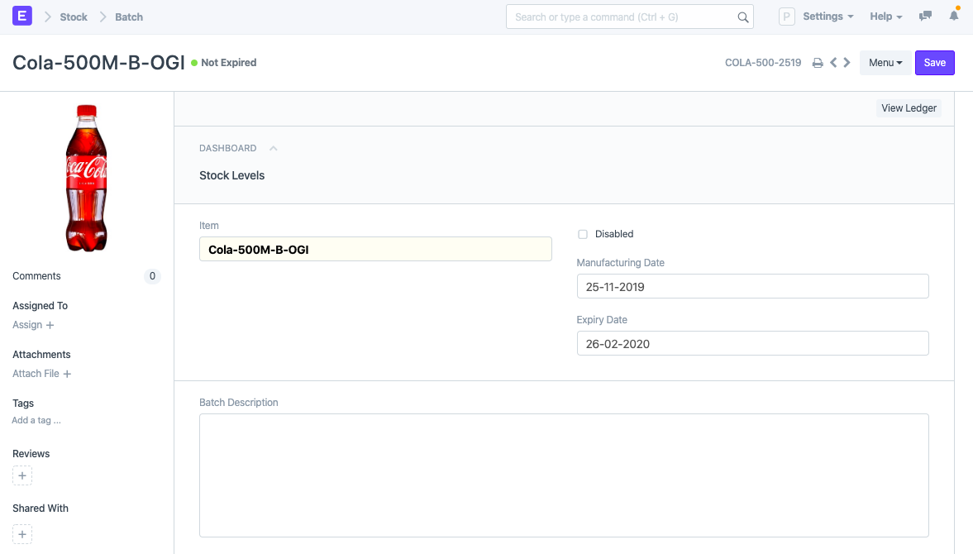
Task: Add a review with plus icon
Action: pos(22,475)
